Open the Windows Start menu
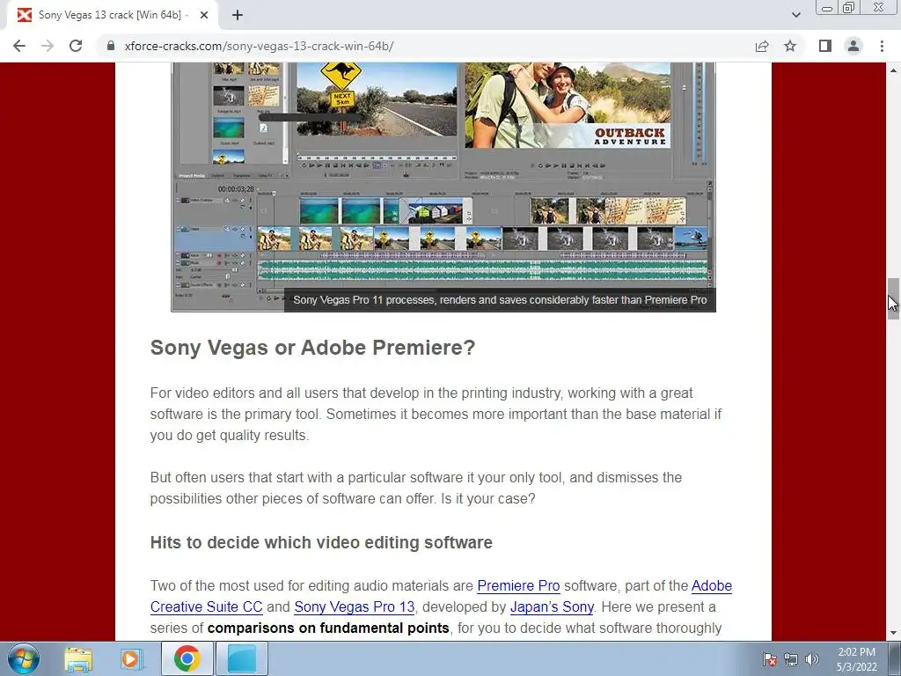The height and width of the screenshot is (676, 901). point(23,658)
